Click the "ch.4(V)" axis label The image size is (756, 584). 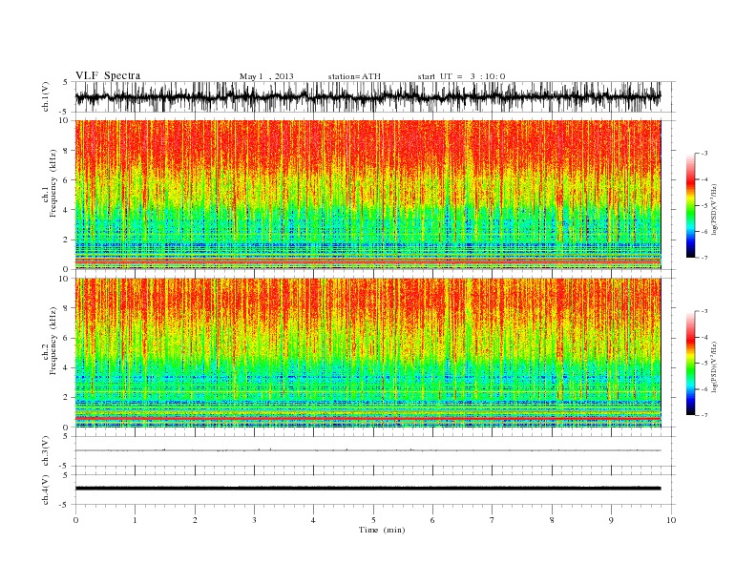pyautogui.click(x=46, y=490)
